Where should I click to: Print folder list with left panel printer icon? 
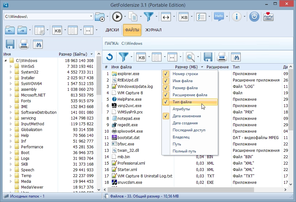point(24,44)
